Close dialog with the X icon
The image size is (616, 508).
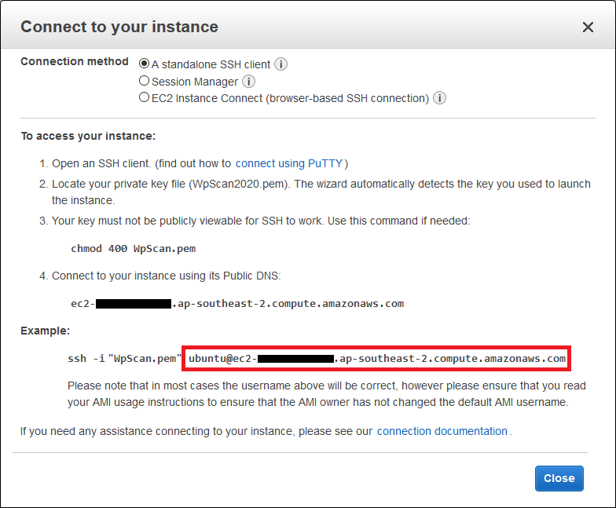pyautogui.click(x=588, y=27)
